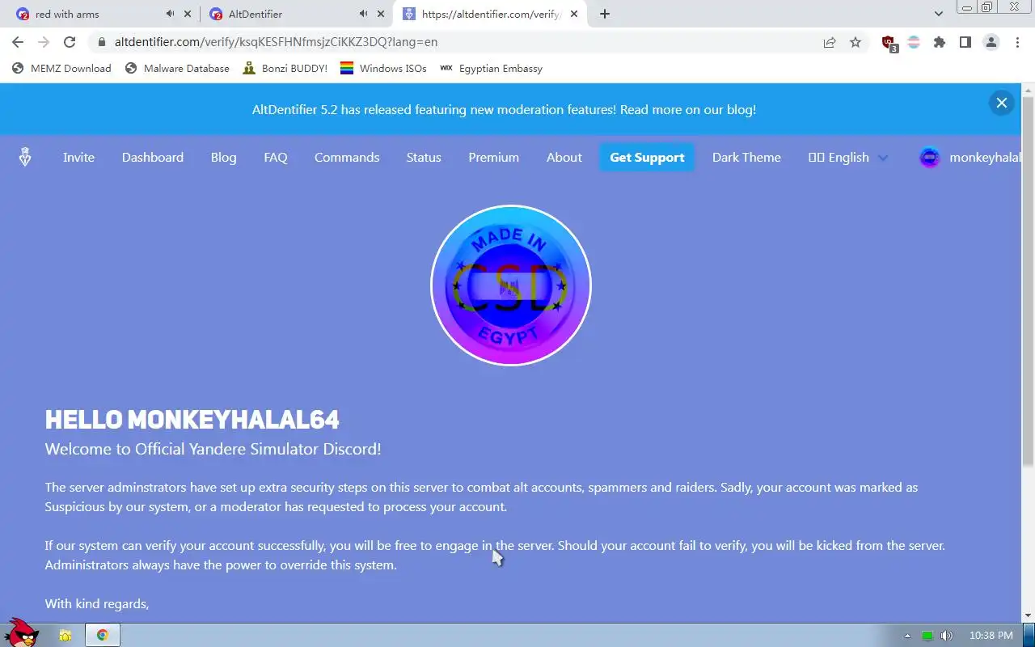Click the scrollbar down arrow
Viewport: 1035px width, 647px height.
tap(1028, 615)
